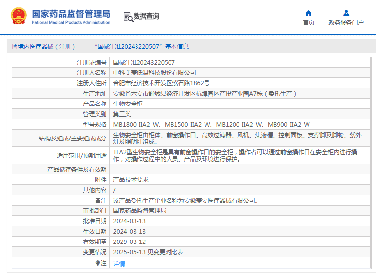This screenshot has height=276, width=376.
Task: Click the 生产地址 label
Action: tap(95, 93)
